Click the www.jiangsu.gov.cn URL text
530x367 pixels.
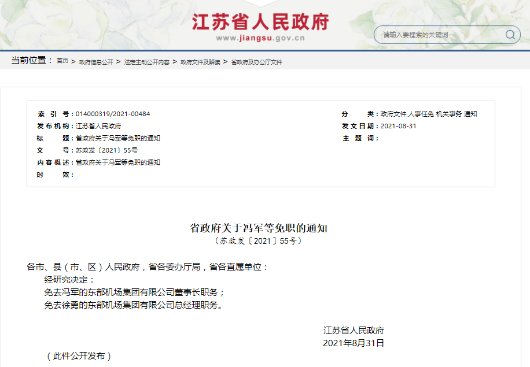(x=260, y=38)
